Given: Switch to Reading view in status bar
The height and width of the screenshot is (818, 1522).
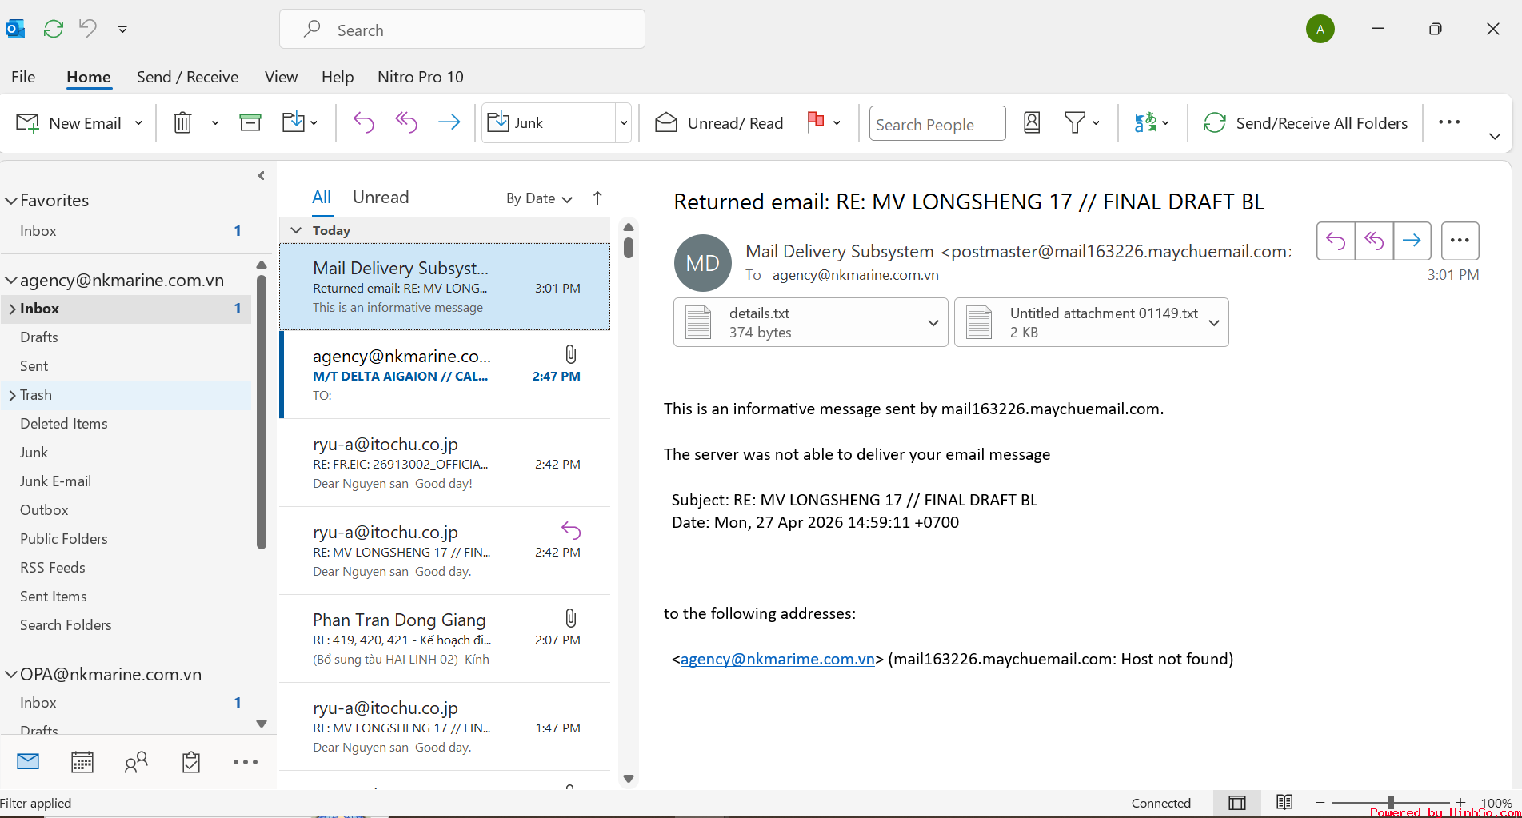Looking at the screenshot, I should coord(1284,802).
